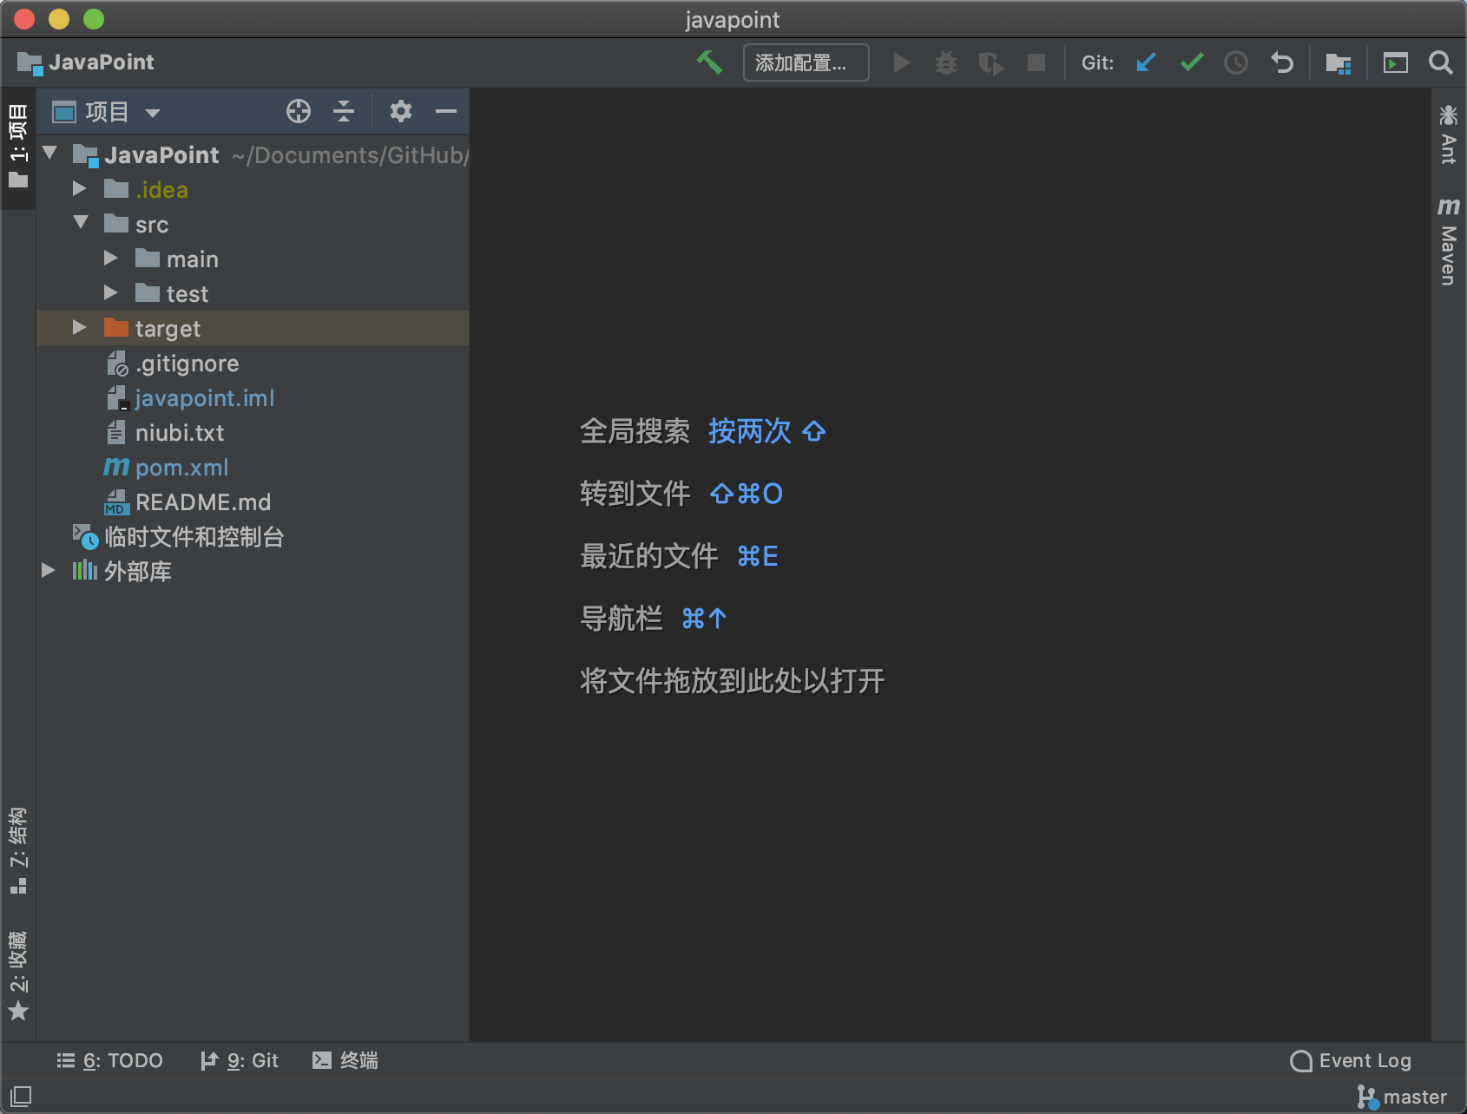Image resolution: width=1467 pixels, height=1114 pixels.
Task: Click the Debug bug icon
Action: pos(946,62)
